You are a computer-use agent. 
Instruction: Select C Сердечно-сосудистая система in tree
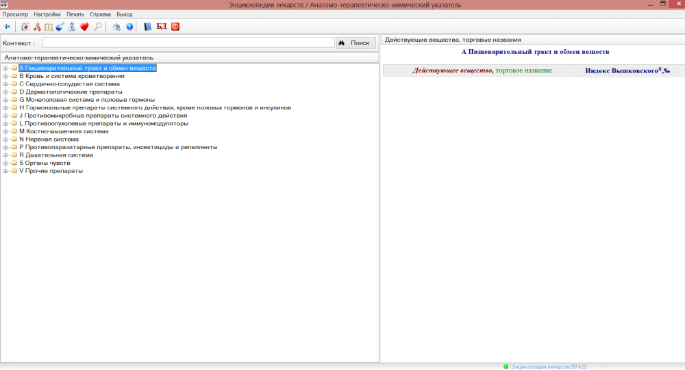coord(69,84)
